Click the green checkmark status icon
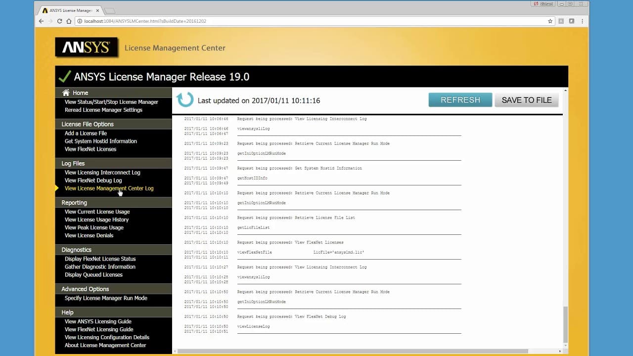Screen dimensions: 633x356 point(65,77)
